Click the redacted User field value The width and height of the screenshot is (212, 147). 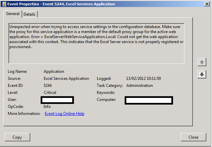tap(57, 100)
